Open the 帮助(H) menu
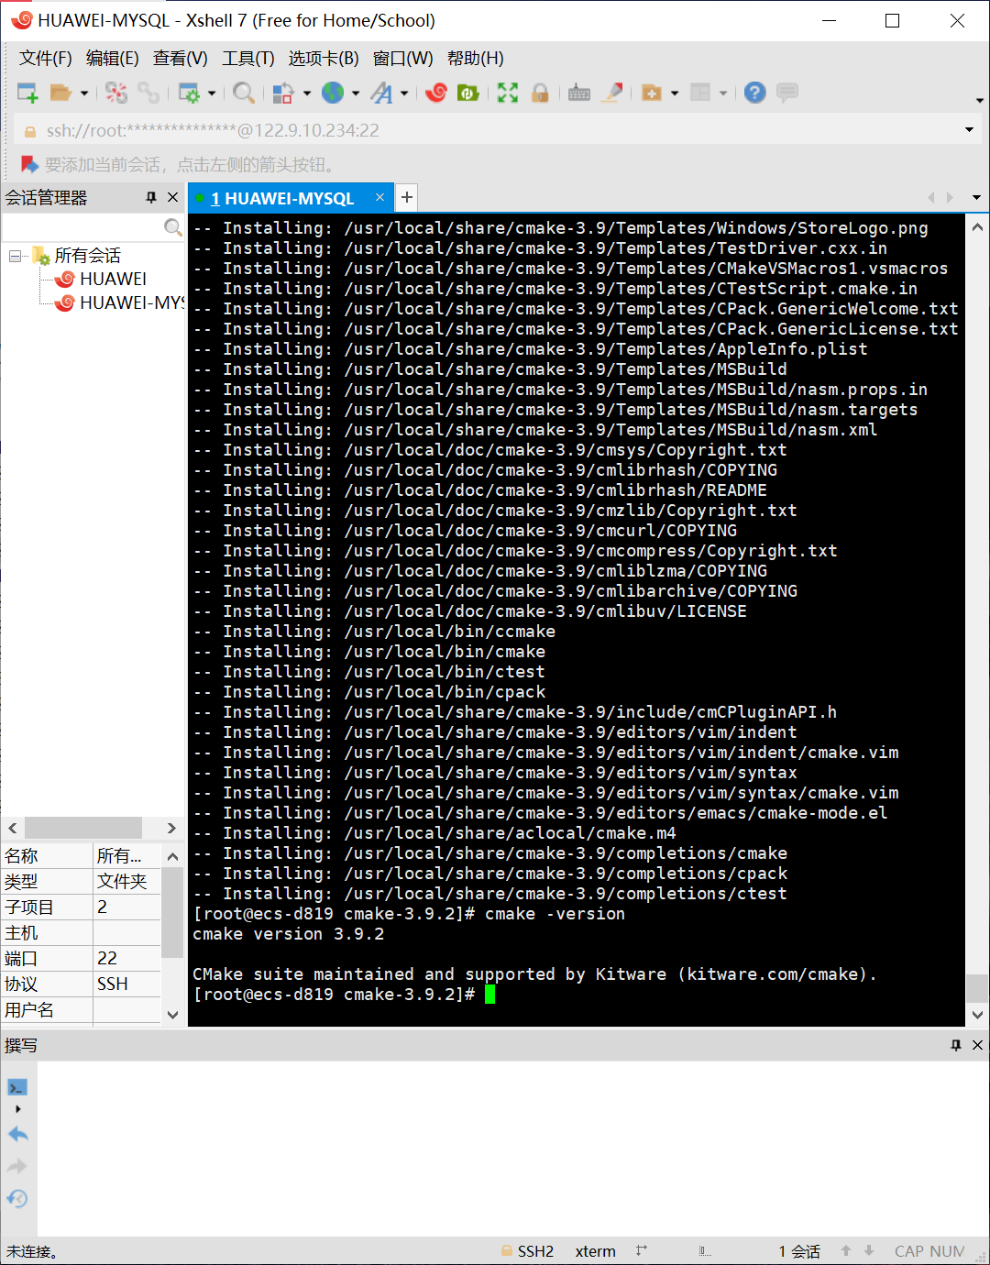Screen dimensions: 990x1265 click(x=476, y=58)
